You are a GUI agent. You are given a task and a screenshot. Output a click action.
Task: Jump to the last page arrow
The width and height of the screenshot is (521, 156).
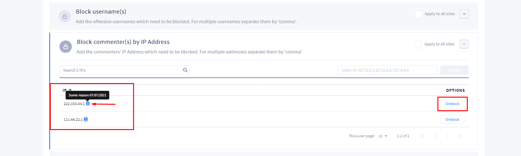pos(460,136)
